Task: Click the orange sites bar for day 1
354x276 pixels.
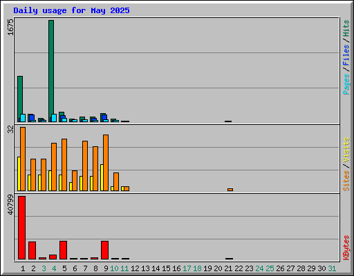Action: click(23, 159)
